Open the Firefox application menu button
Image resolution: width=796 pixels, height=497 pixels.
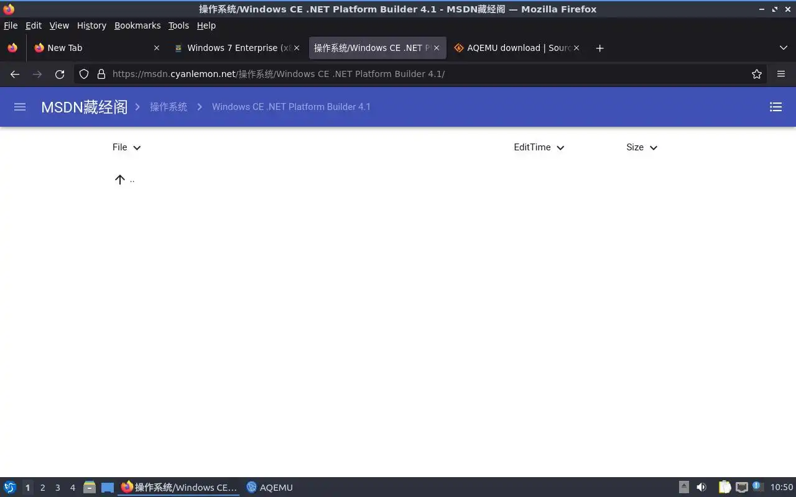pyautogui.click(x=781, y=74)
